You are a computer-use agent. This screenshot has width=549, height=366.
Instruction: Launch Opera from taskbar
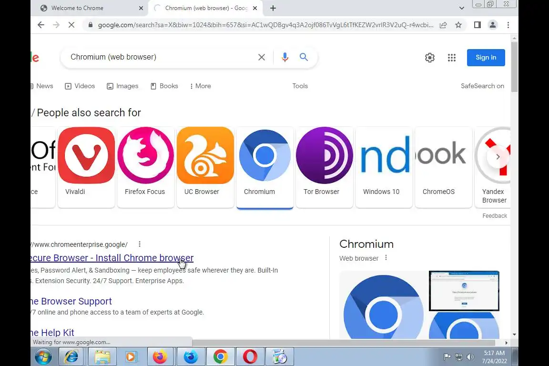pyautogui.click(x=250, y=357)
